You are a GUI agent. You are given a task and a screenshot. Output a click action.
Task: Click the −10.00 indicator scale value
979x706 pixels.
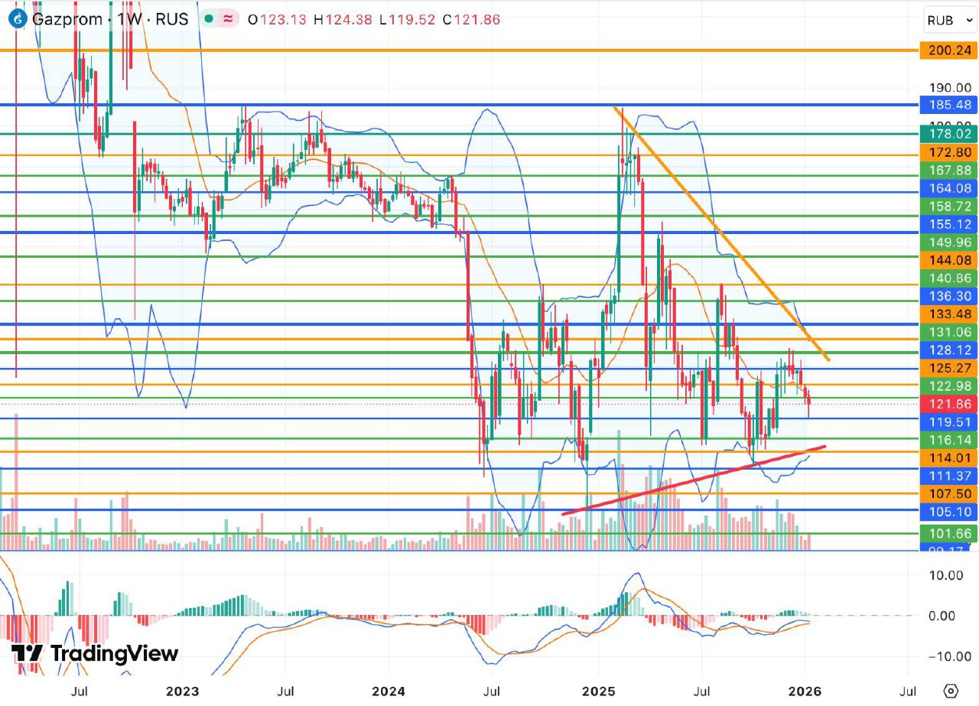(951, 656)
